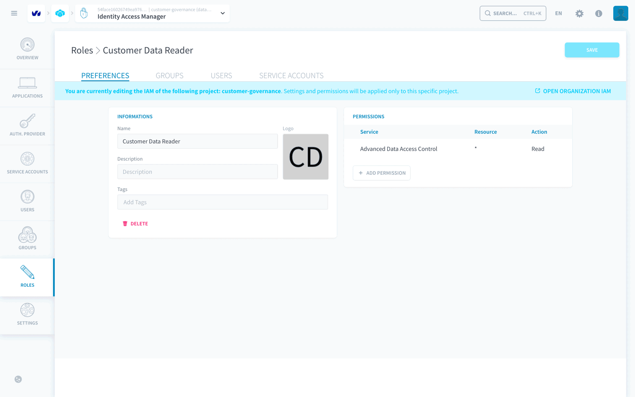Image resolution: width=635 pixels, height=397 pixels.
Task: Select Roles in sidebar
Action: coord(27,277)
